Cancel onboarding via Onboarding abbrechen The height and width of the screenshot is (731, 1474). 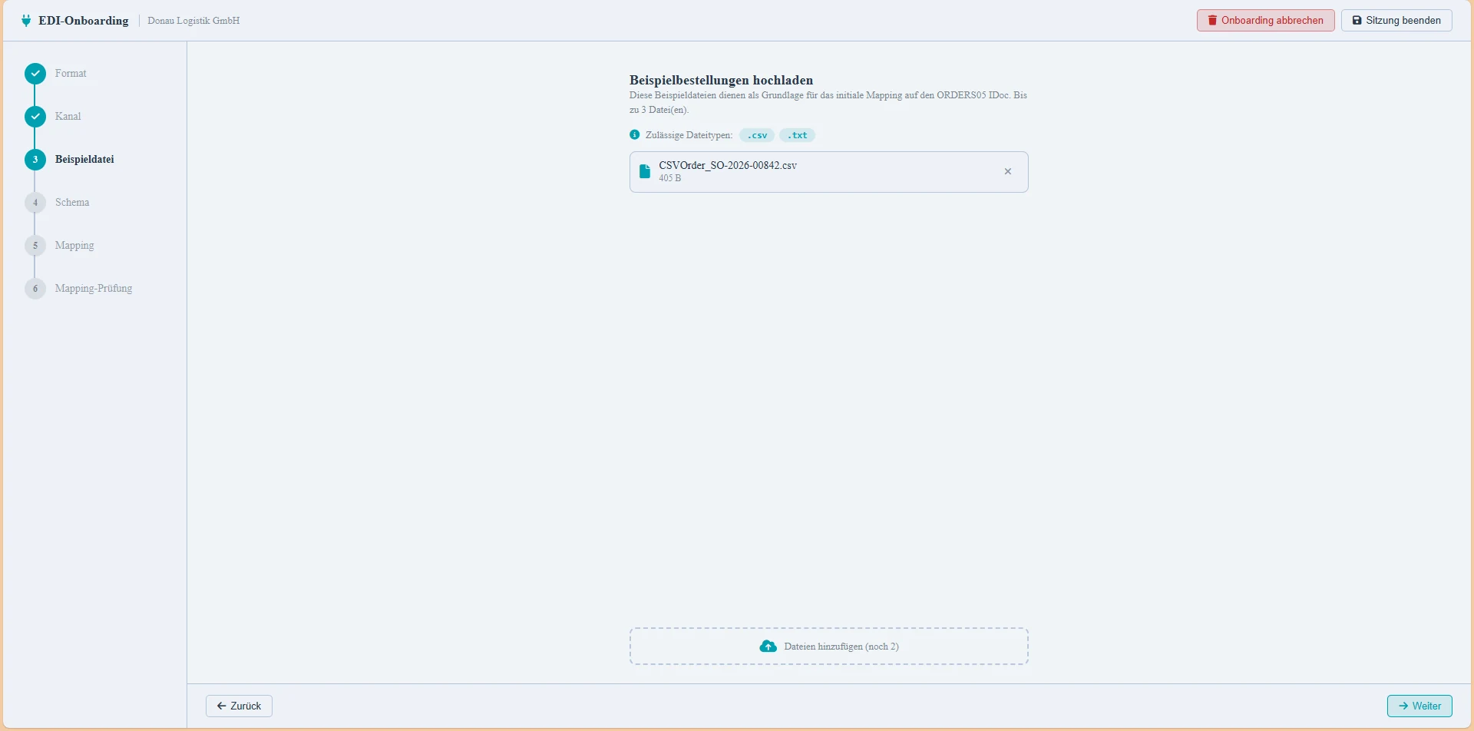pos(1266,21)
